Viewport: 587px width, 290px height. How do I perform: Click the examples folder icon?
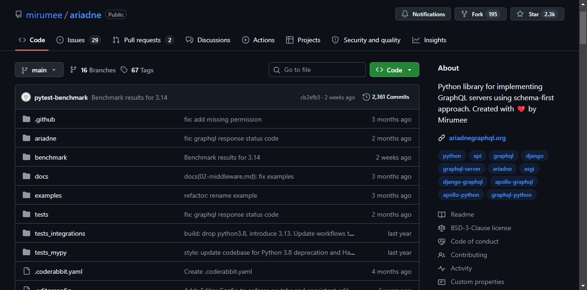point(26,195)
